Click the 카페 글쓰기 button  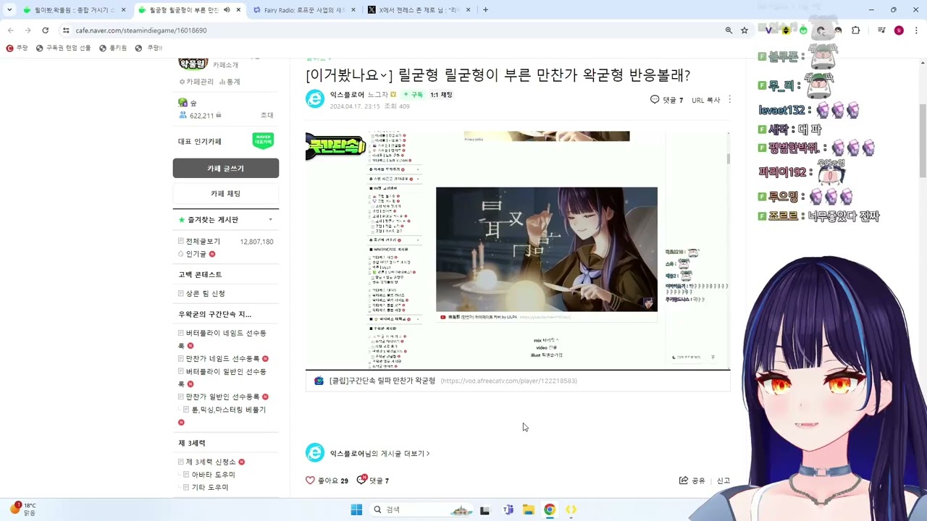[226, 169]
